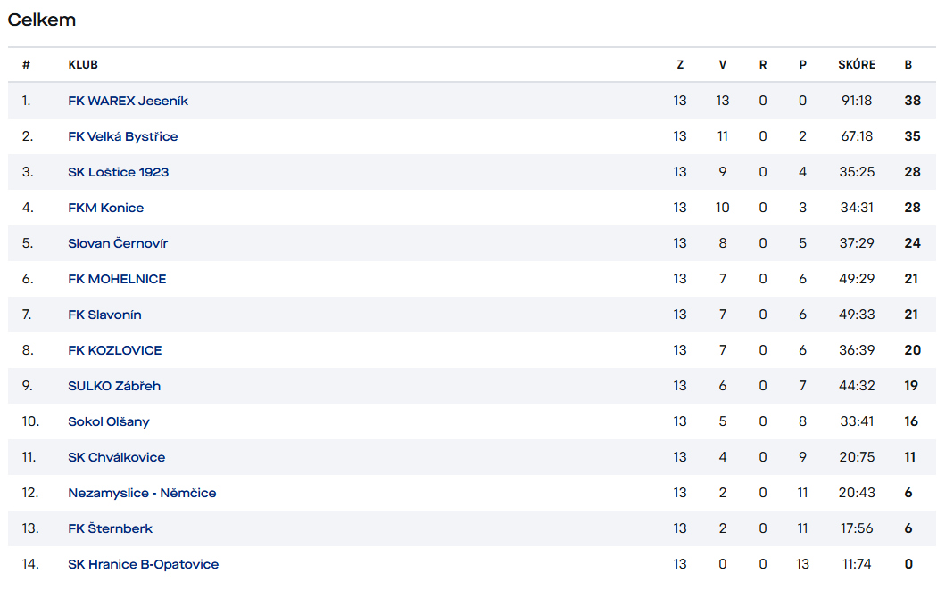Open the FK Velká Bystřice club page
Viewport: 937px width, 589px height.
[122, 136]
